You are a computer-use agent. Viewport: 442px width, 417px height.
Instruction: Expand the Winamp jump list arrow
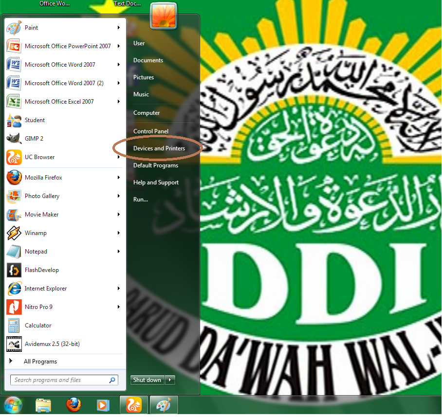[119, 233]
